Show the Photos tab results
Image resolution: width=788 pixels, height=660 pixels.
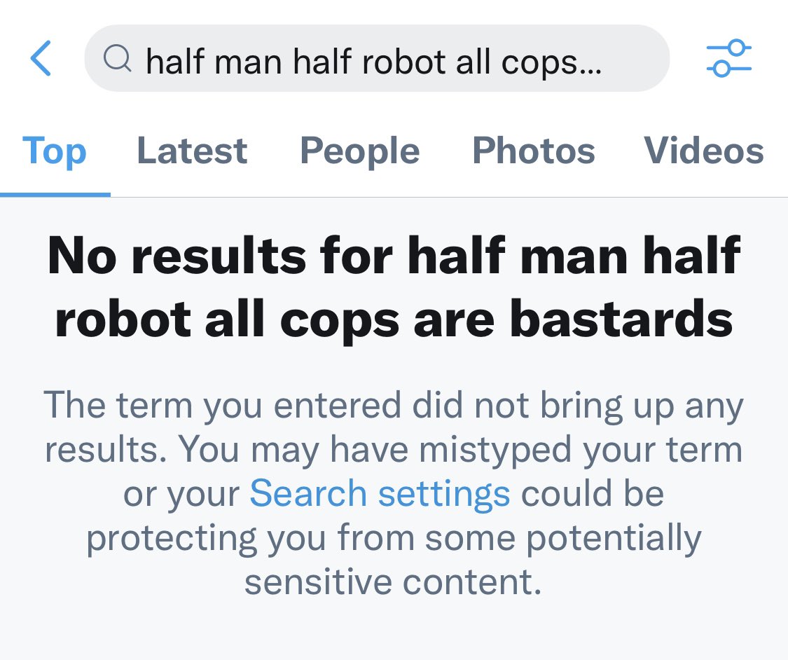534,151
